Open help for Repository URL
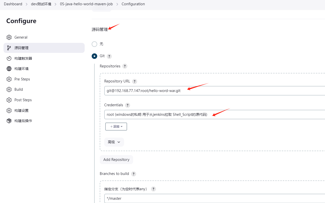The image size is (325, 203). (135, 81)
